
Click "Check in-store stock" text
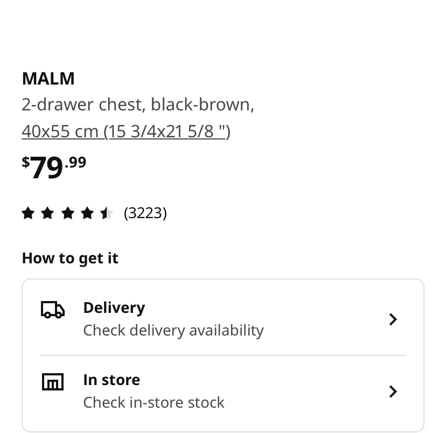154,402
